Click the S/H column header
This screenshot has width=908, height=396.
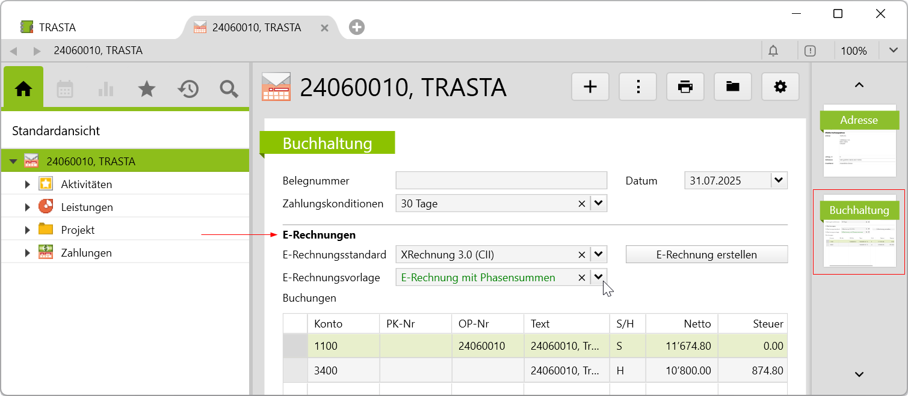[x=627, y=324]
